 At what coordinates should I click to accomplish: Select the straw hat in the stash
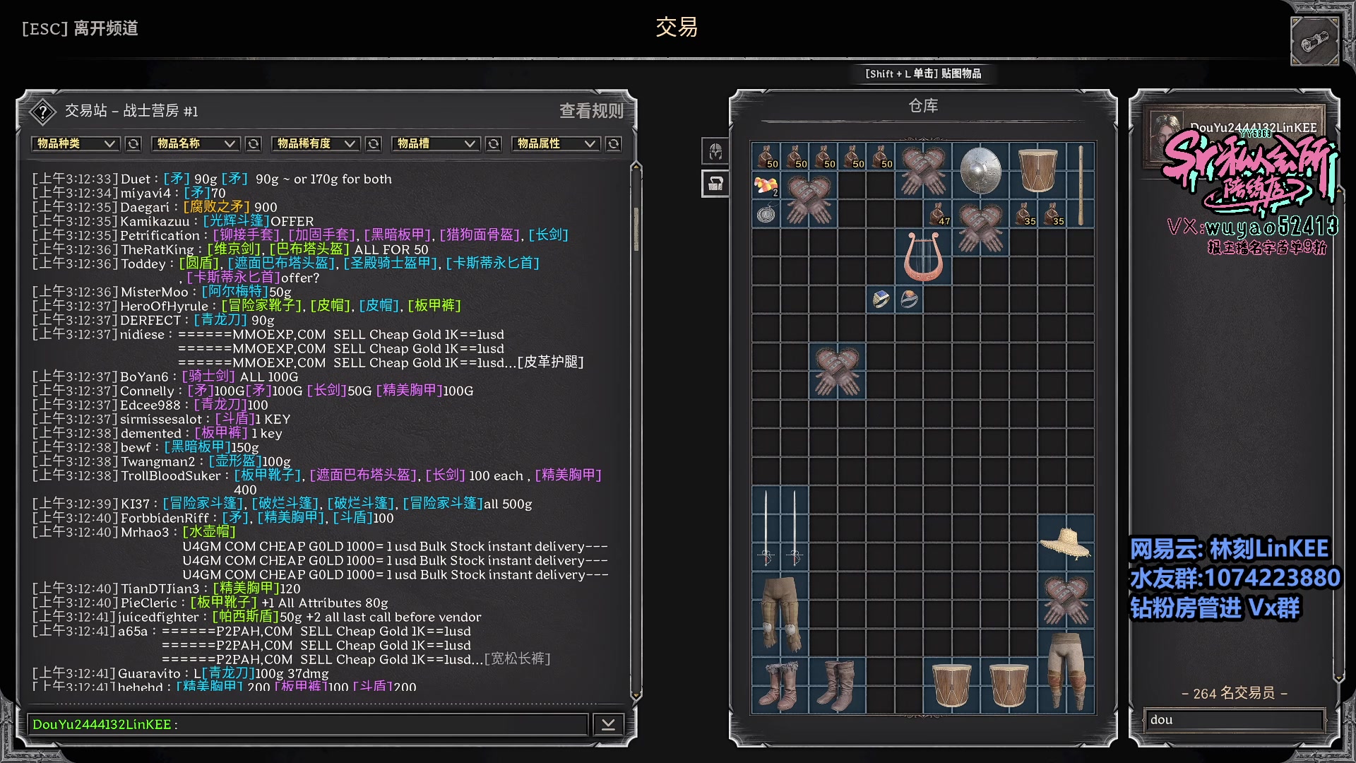[1066, 543]
